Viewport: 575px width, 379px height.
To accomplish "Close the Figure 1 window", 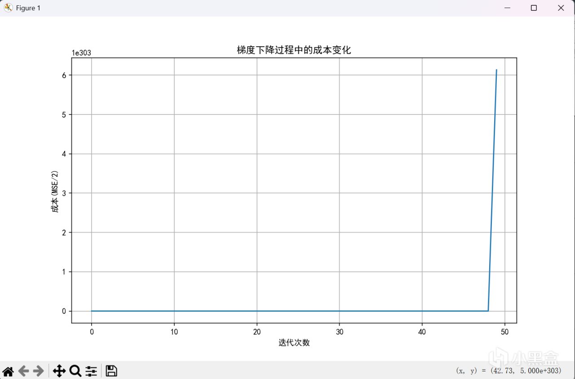I will coord(561,8).
